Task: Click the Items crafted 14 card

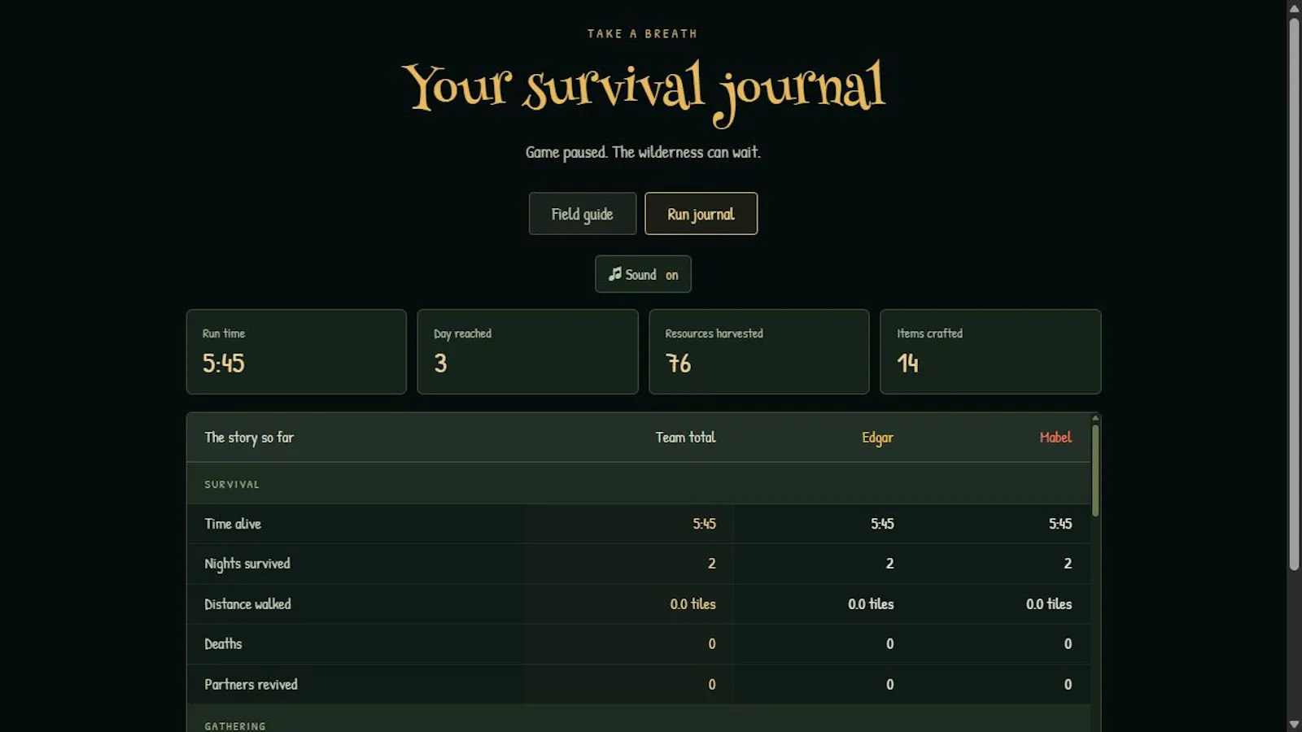Action: coord(990,351)
